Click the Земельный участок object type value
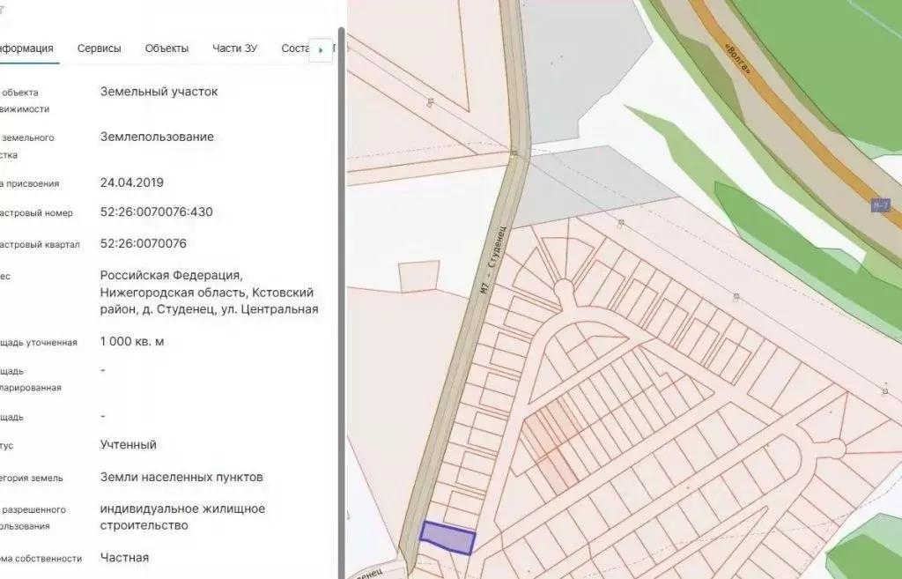 click(159, 91)
